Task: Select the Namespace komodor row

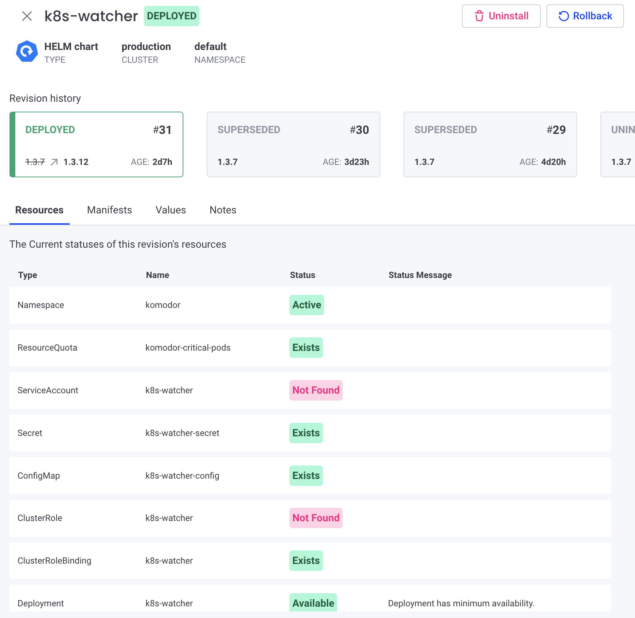Action: pos(310,305)
